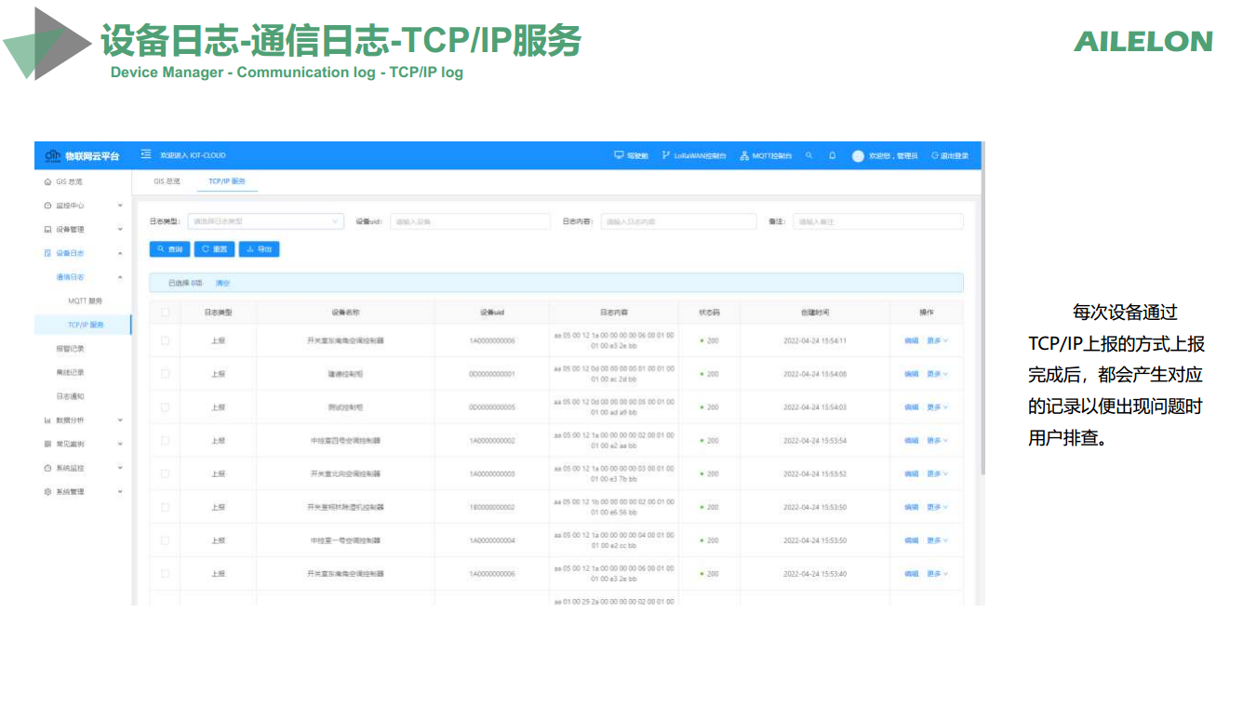Click the 状态码 column header
The width and height of the screenshot is (1256, 706).
[x=709, y=313]
